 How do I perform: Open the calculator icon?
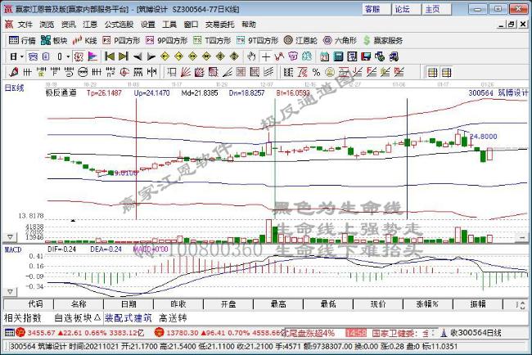pos(338,56)
